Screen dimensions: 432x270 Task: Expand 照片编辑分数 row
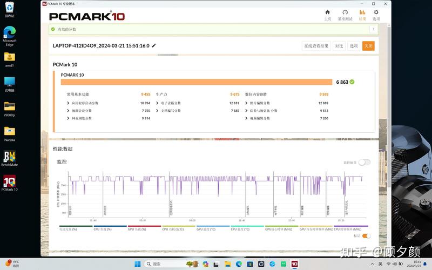tap(247, 103)
